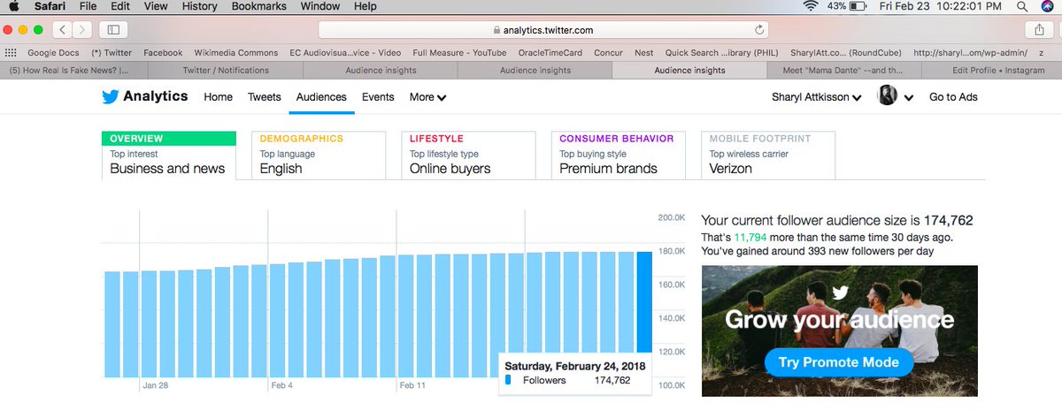Open the bookmarks bar grid icon

(12, 52)
